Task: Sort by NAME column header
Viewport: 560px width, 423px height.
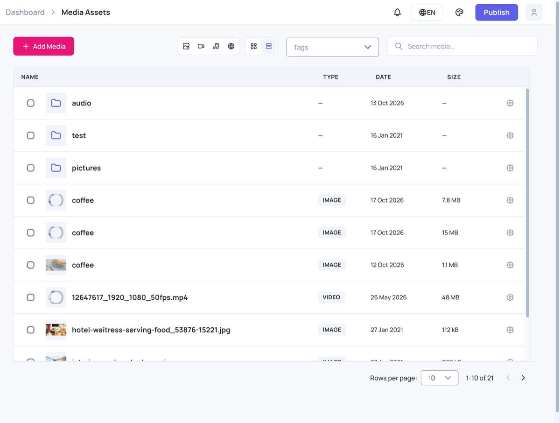Action: 30,77
